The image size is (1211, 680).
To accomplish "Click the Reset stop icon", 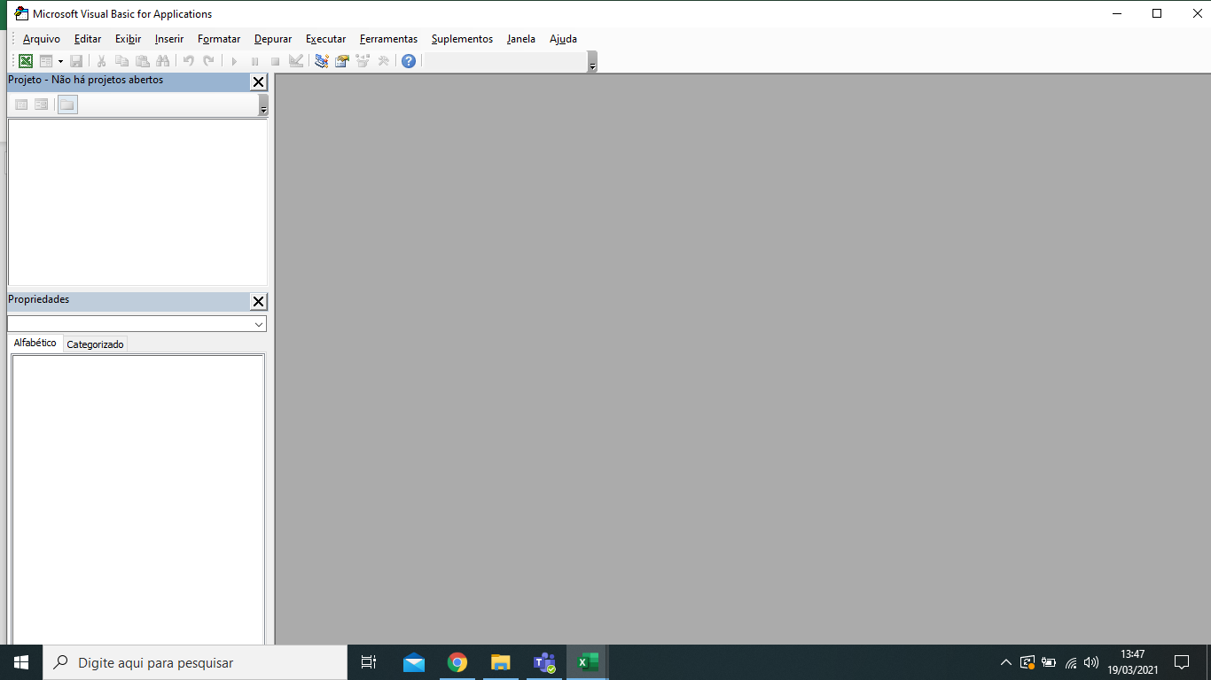I will [275, 61].
